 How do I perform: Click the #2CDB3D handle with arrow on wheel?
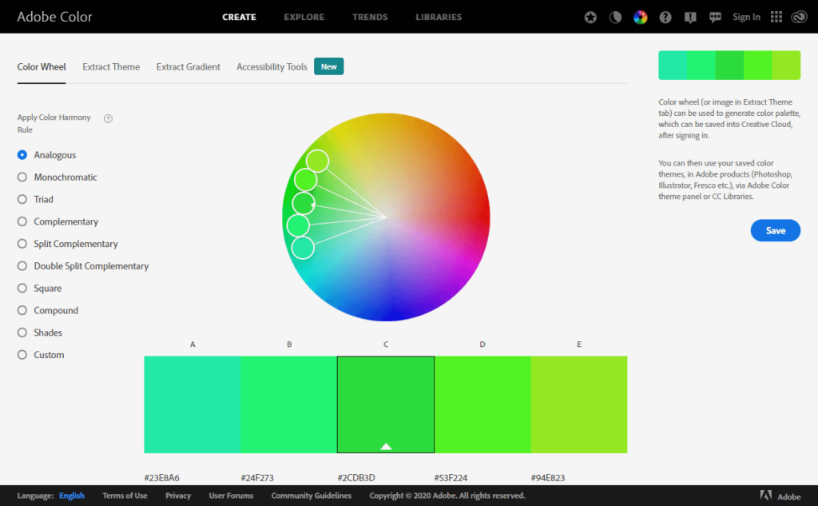[x=304, y=204]
